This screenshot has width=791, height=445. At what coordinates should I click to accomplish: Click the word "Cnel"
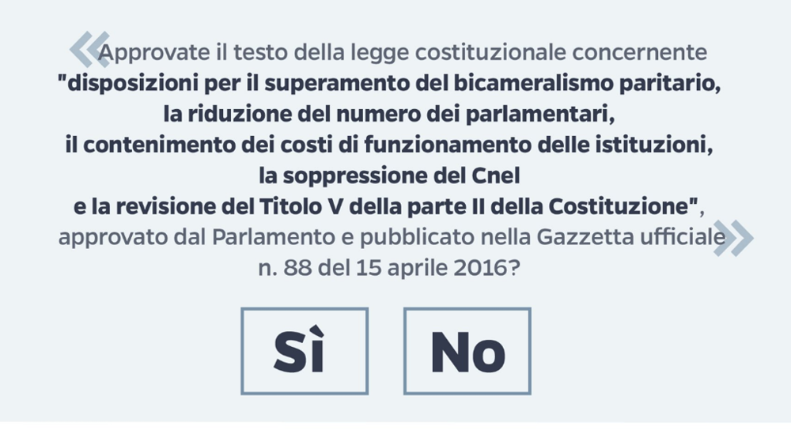[494, 177]
